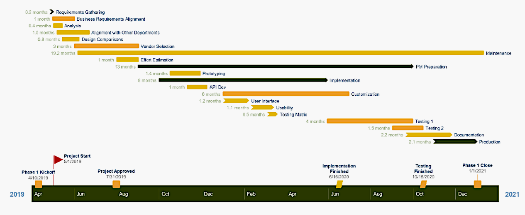Image resolution: width=525 pixels, height=215 pixels.
Task: Select the Documentation arrow-shaped bar
Action: (x=429, y=135)
